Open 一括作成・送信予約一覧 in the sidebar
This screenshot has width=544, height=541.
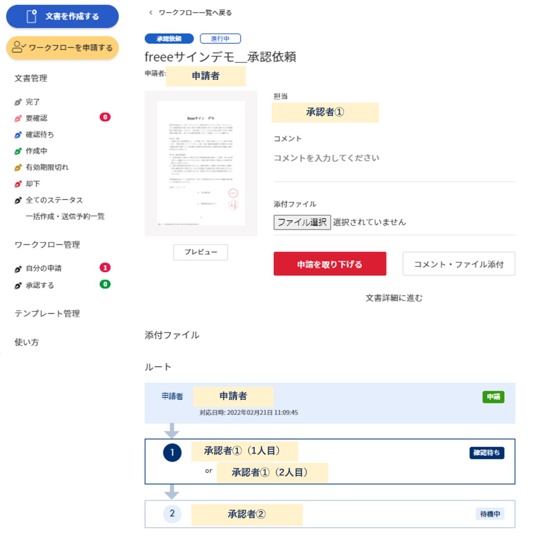[x=65, y=216]
